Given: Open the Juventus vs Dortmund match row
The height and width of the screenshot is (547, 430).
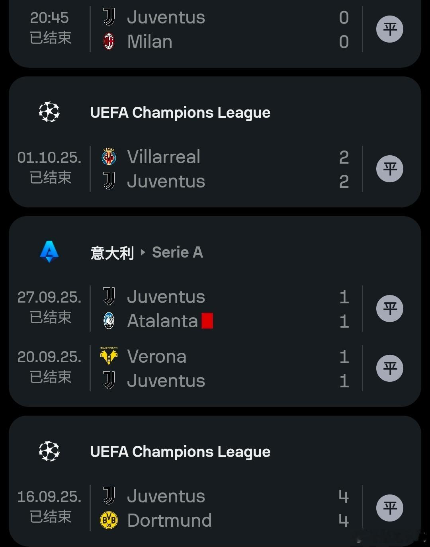Looking at the screenshot, I should [223, 508].
